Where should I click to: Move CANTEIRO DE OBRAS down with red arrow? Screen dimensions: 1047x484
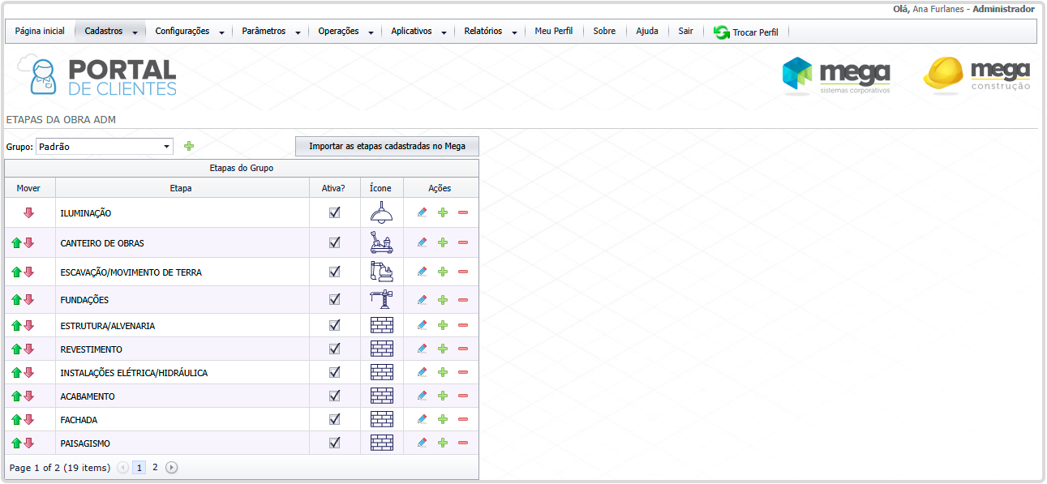click(29, 243)
